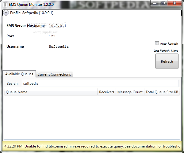Click the EMS Server Hostname label

click(25, 26)
